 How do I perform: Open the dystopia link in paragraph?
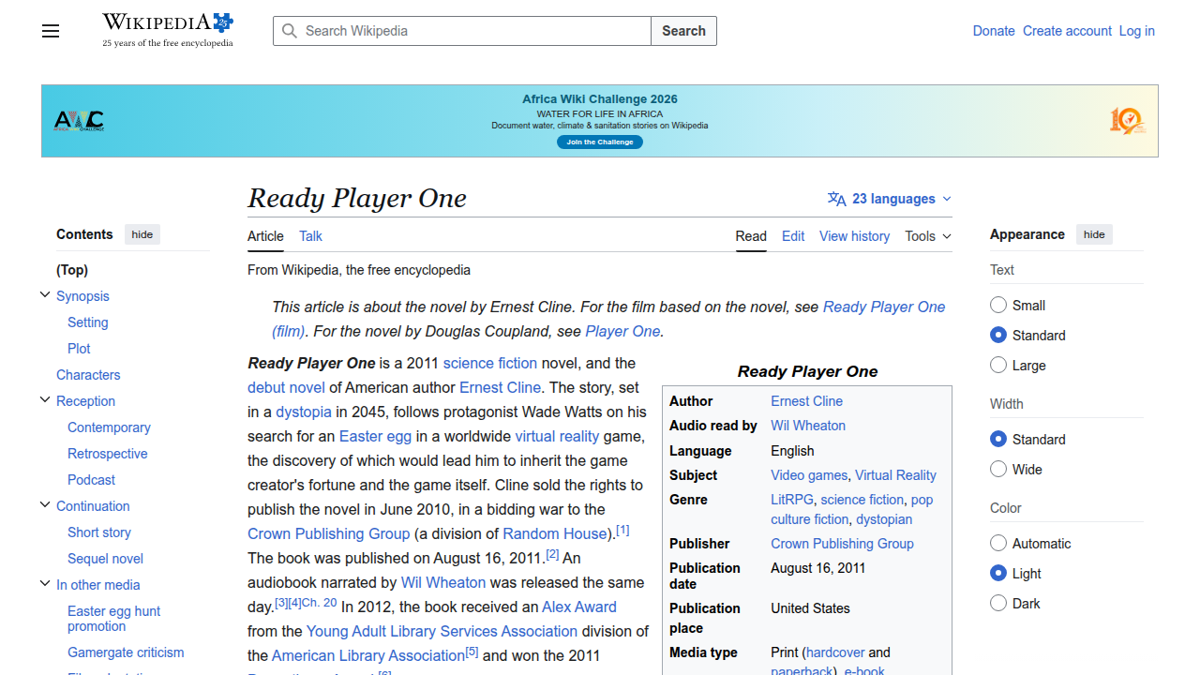(x=304, y=412)
